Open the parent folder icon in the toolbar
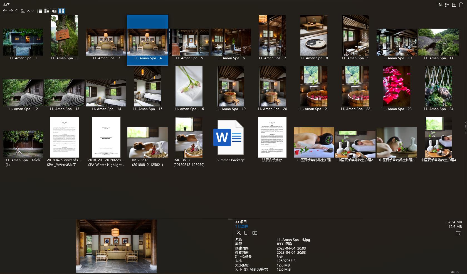467x274 pixels. (23, 11)
